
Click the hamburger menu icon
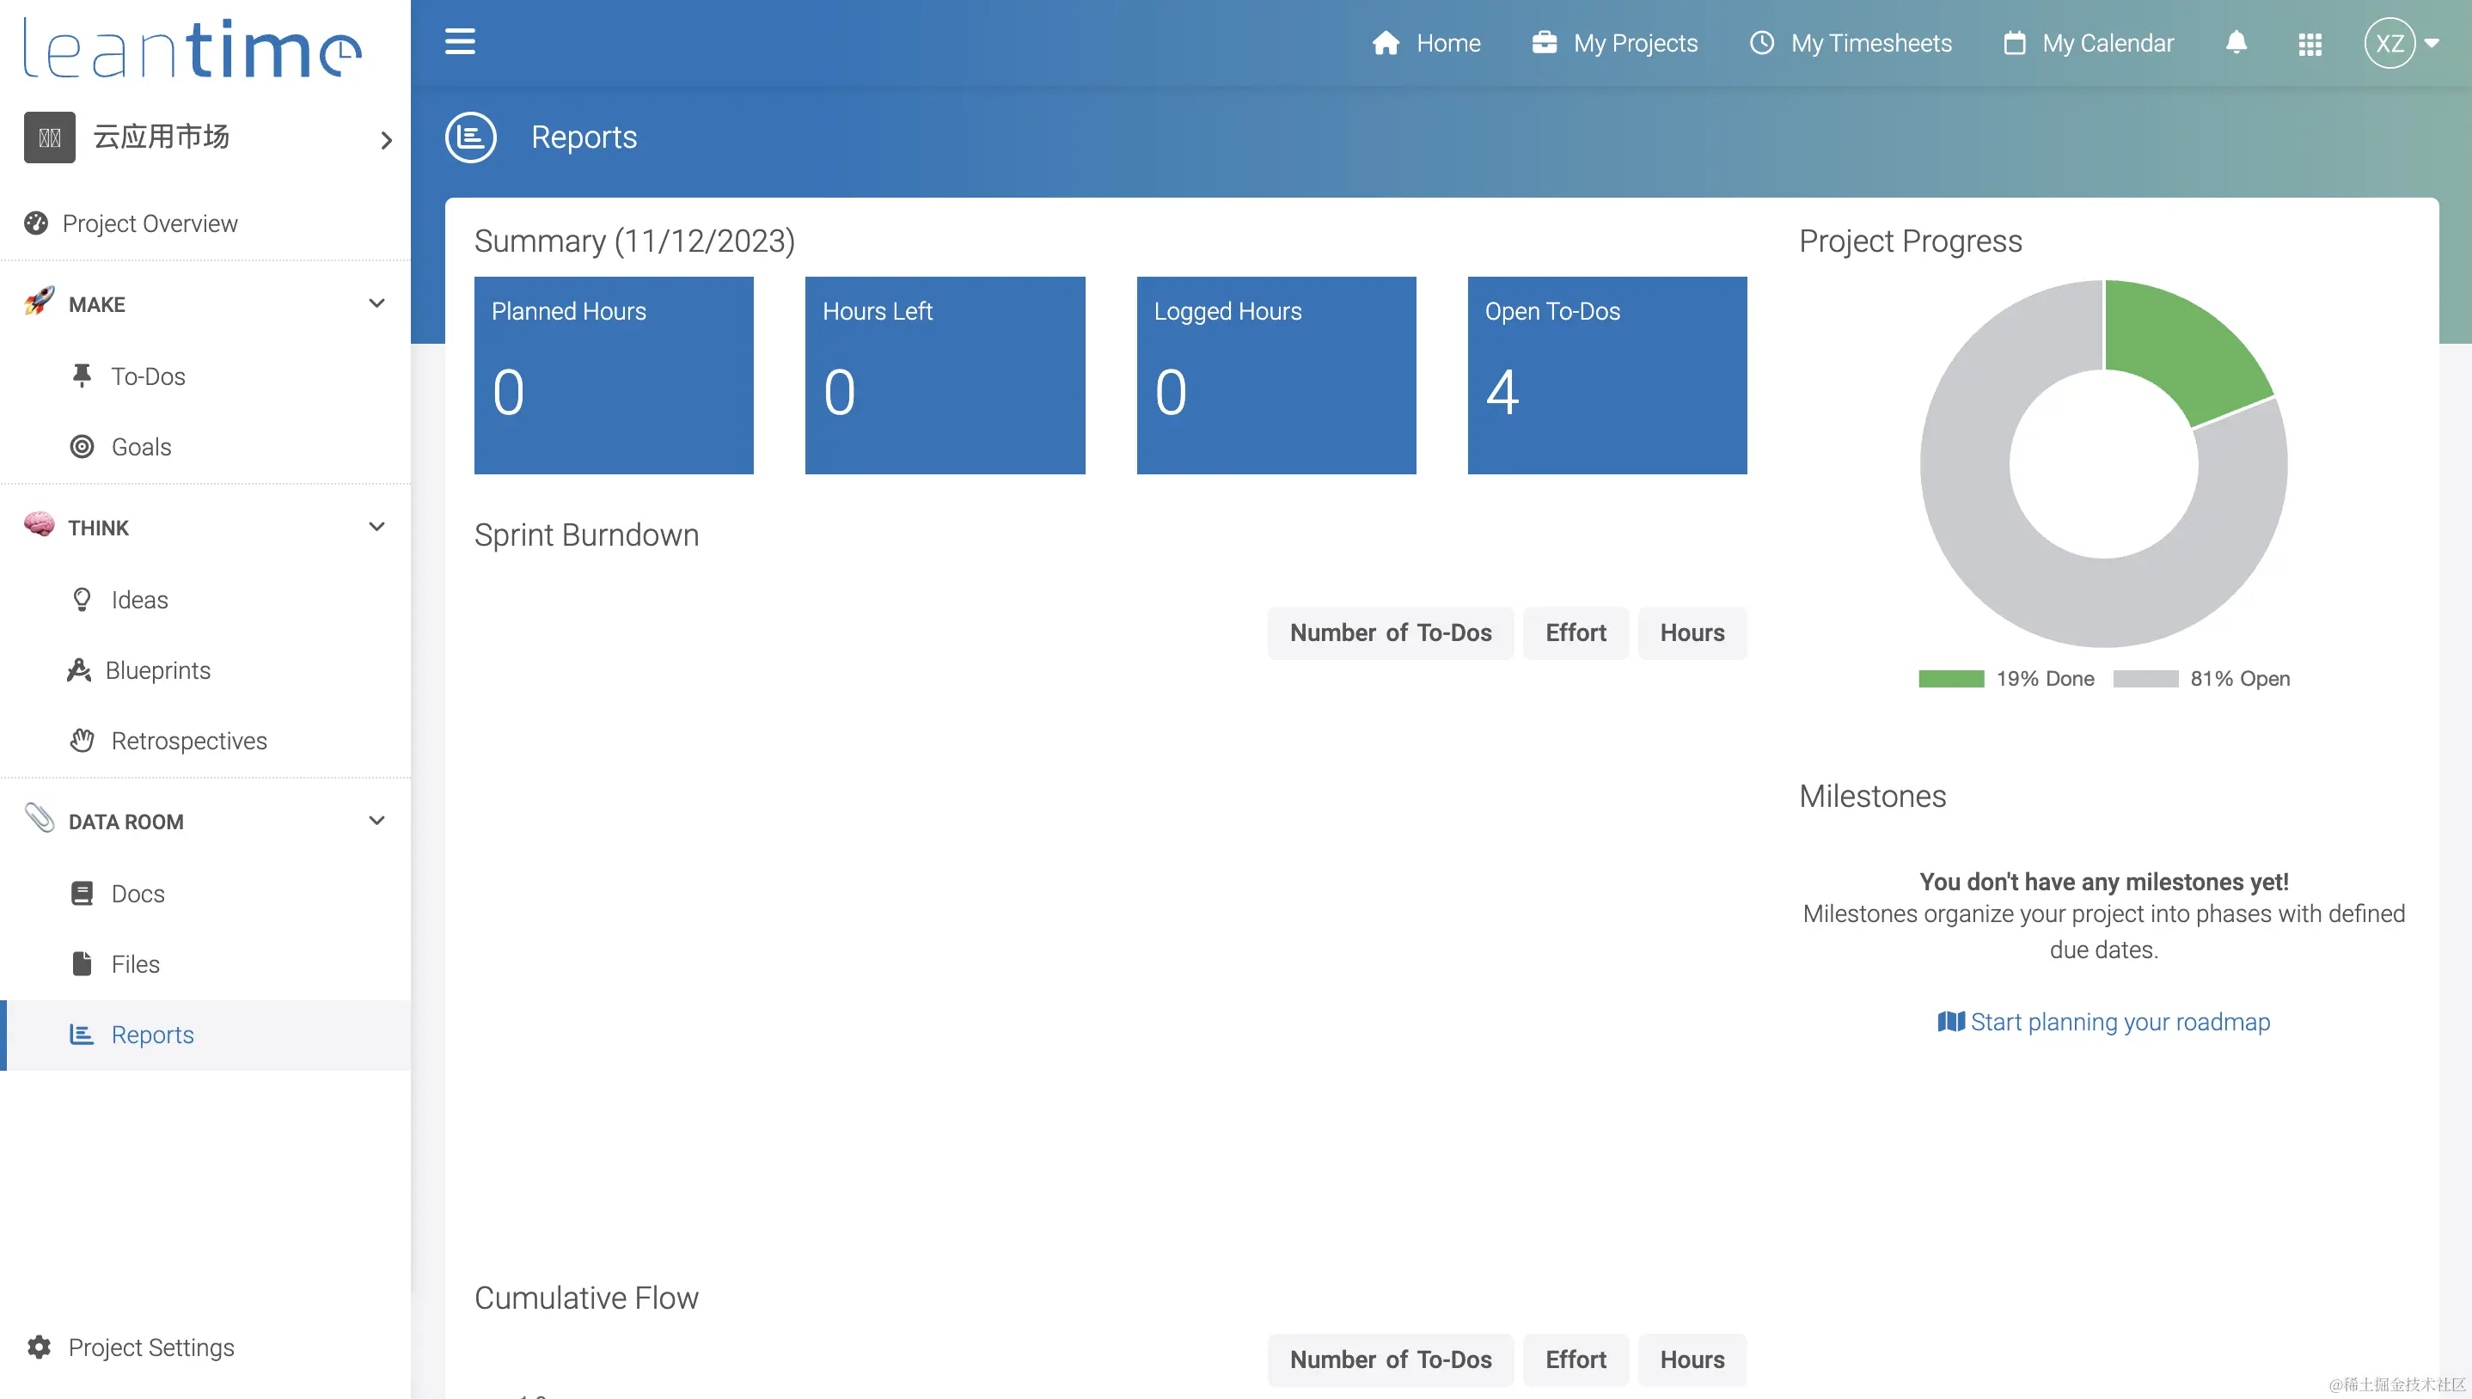[460, 42]
